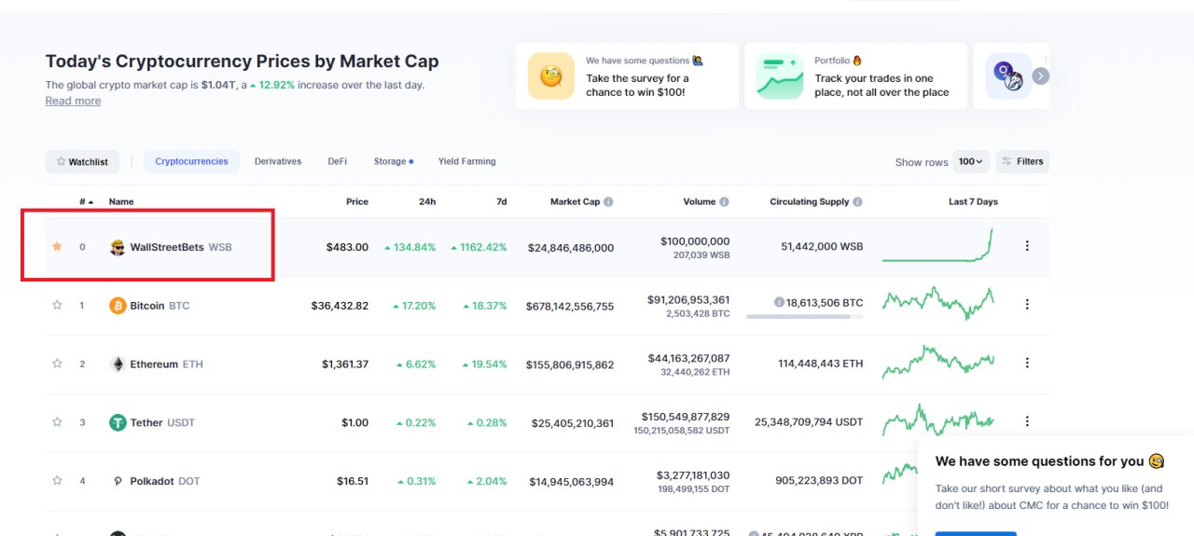Image resolution: width=1194 pixels, height=536 pixels.
Task: Switch to the DeFi tab
Action: (337, 161)
